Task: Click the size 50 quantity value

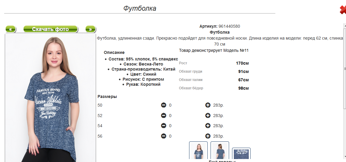Action: tap(170, 105)
